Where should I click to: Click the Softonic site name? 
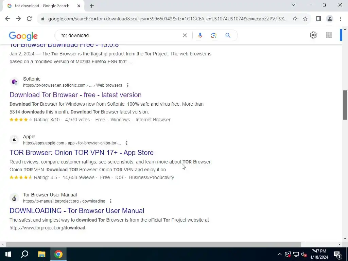tap(32, 79)
